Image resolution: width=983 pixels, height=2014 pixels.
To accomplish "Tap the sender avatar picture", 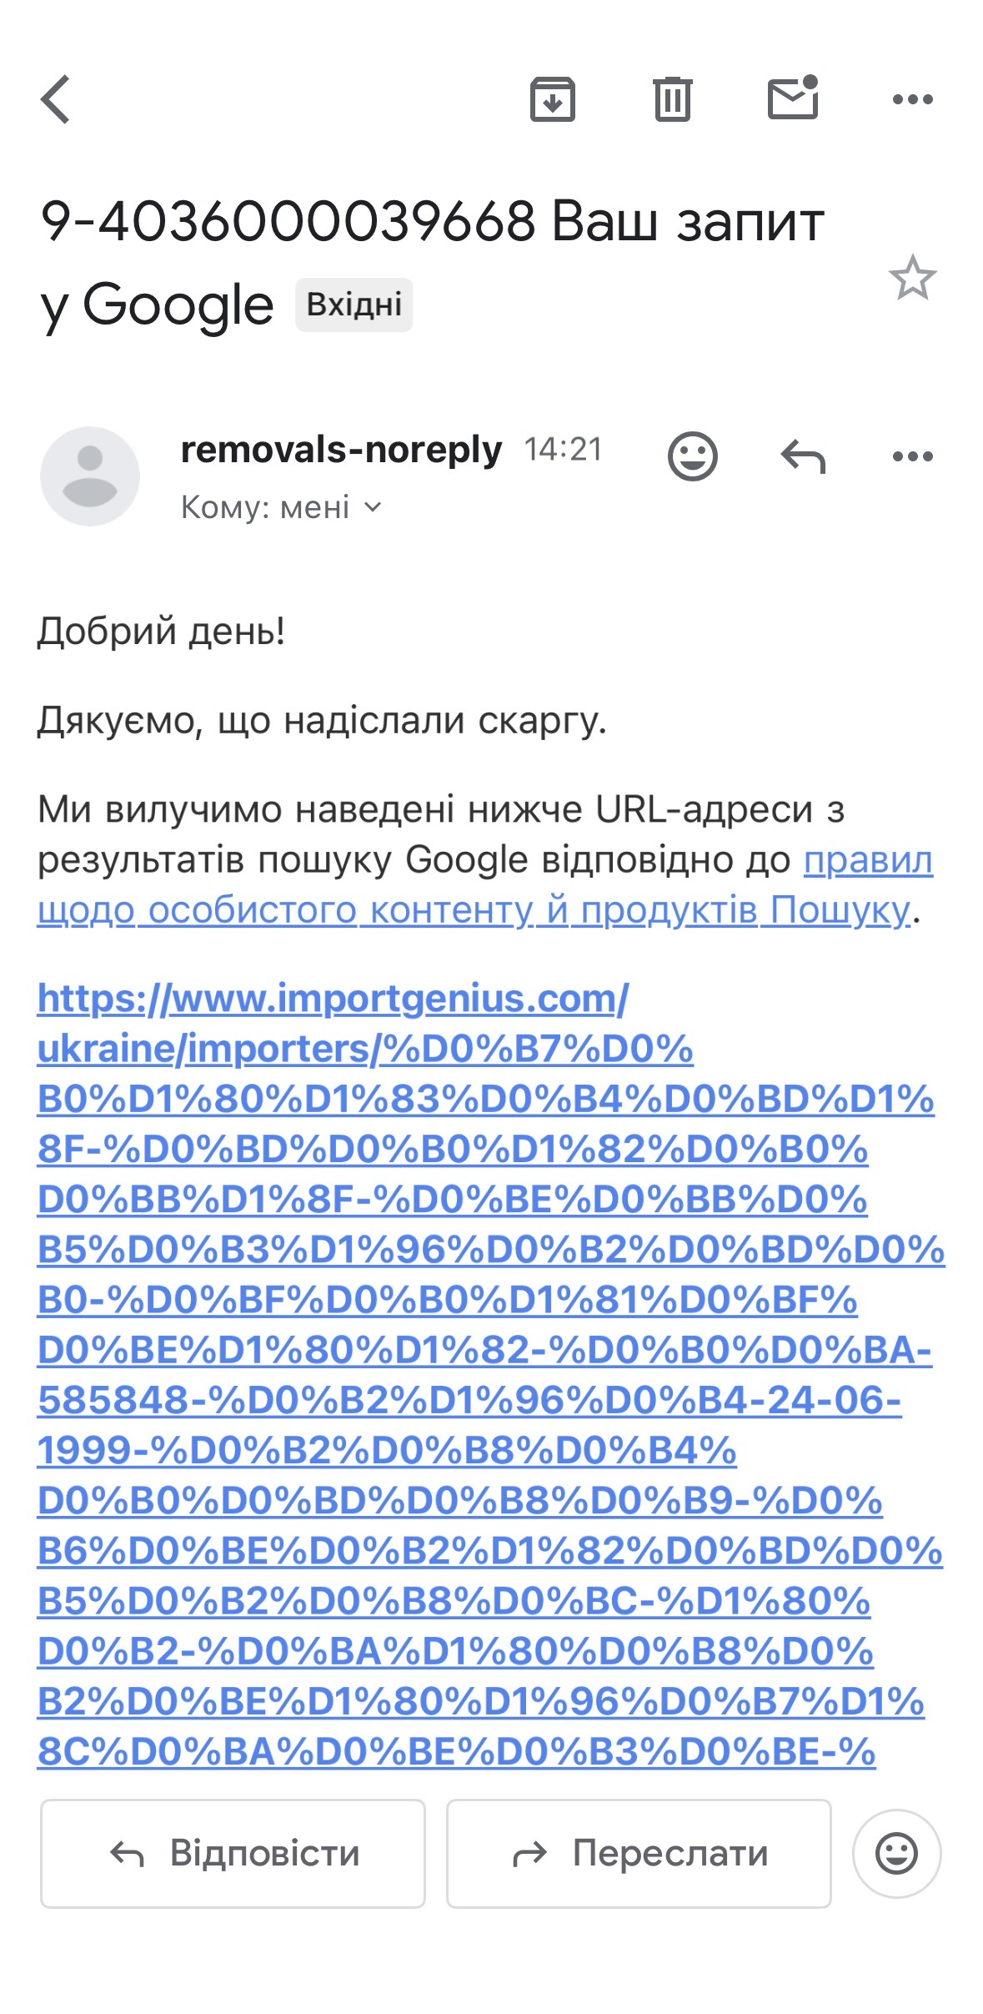I will pos(90,476).
